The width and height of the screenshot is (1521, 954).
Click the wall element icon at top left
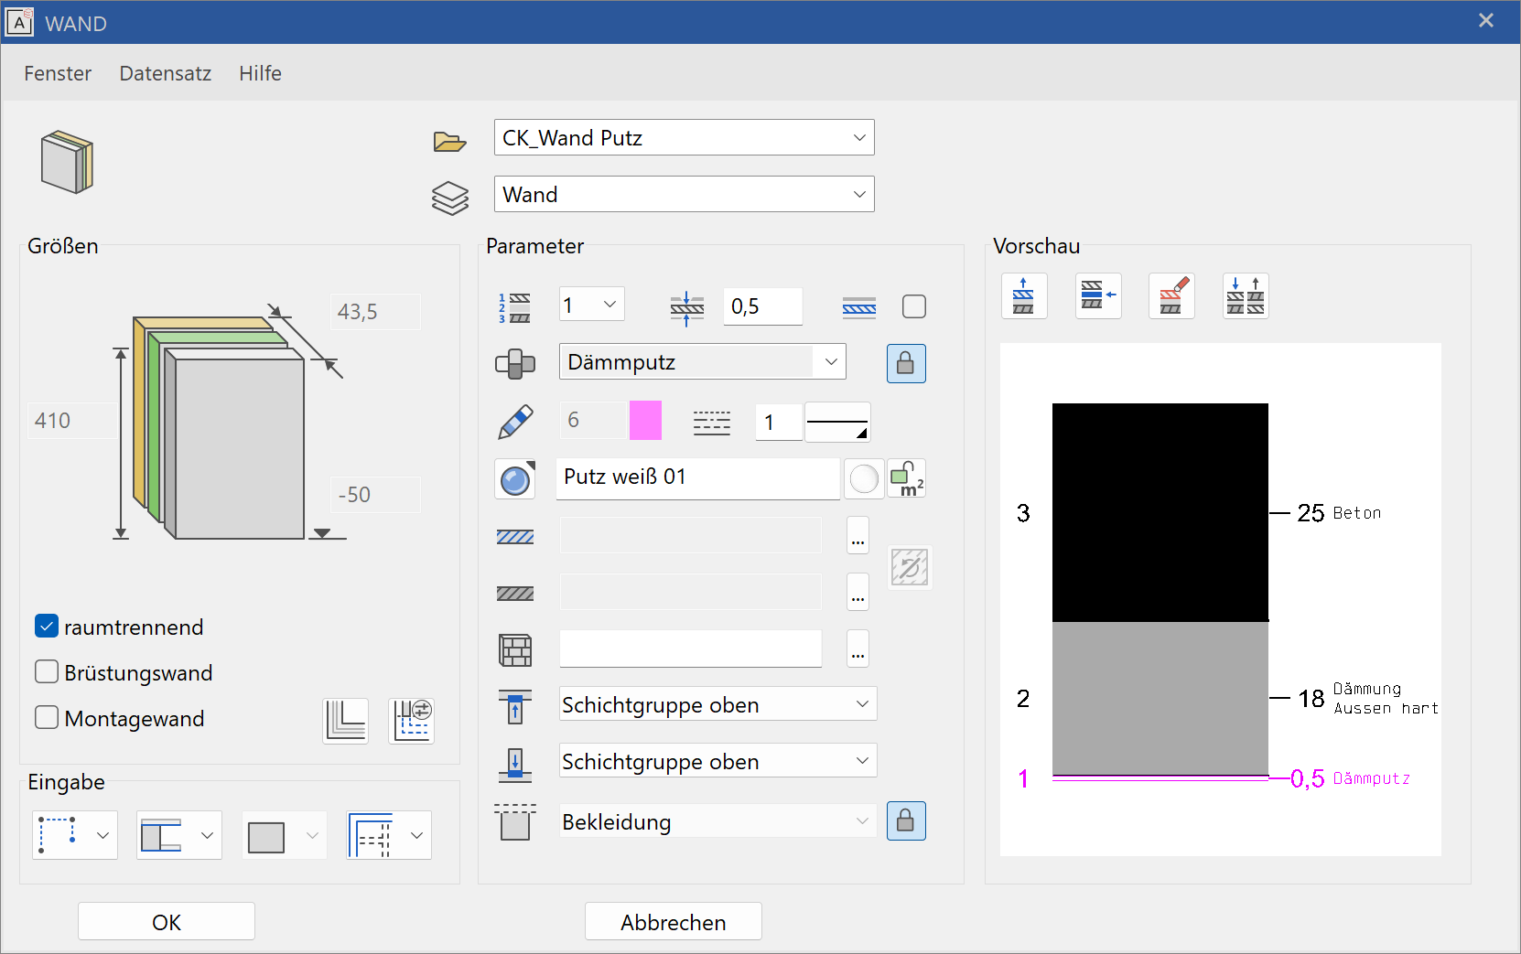68,163
